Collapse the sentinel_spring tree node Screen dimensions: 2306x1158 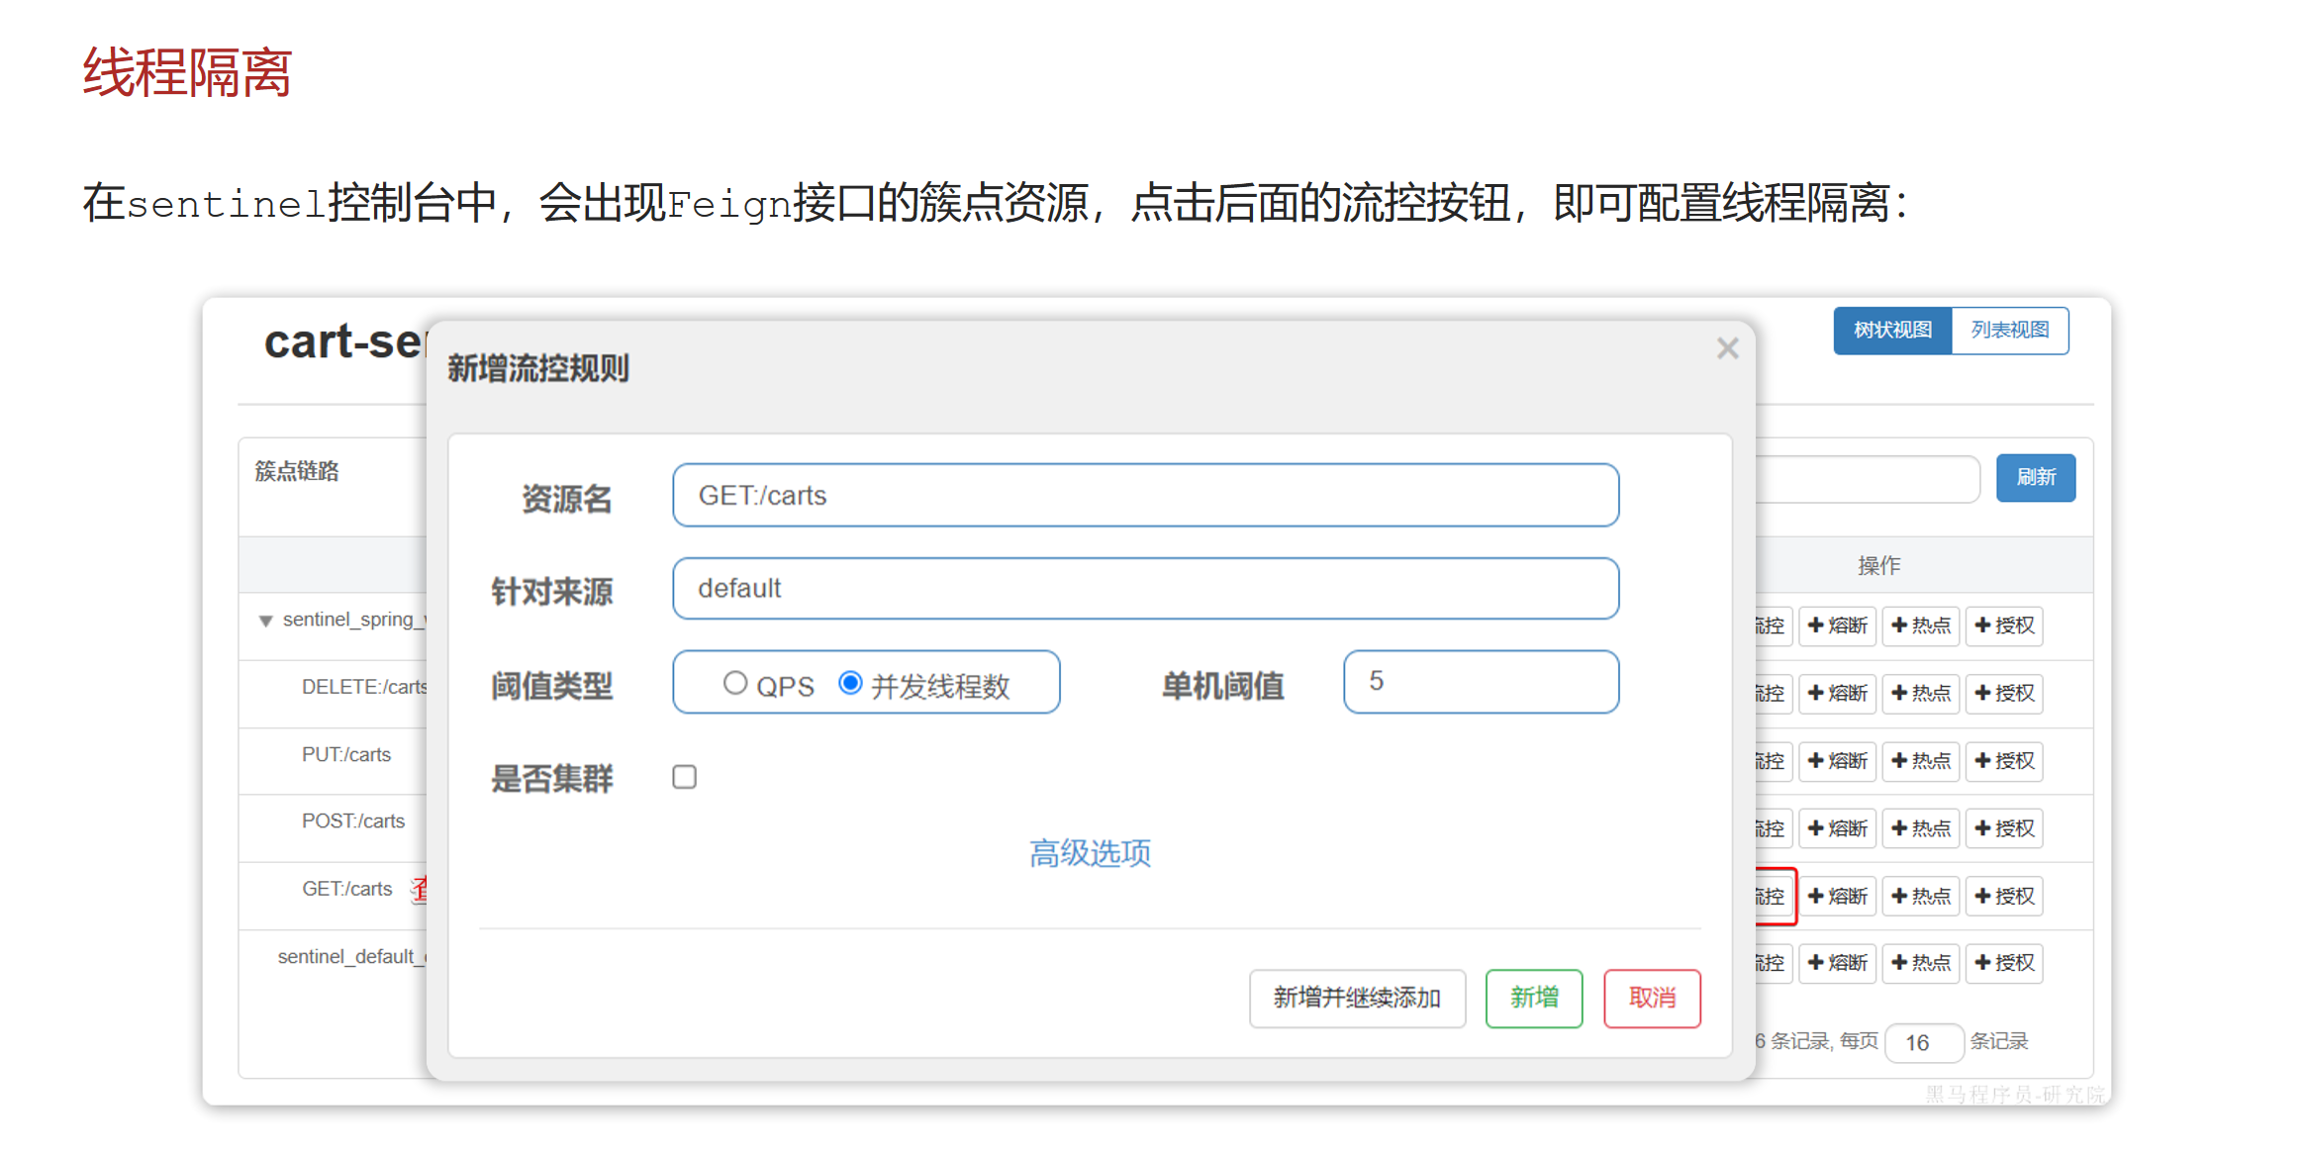pos(264,621)
